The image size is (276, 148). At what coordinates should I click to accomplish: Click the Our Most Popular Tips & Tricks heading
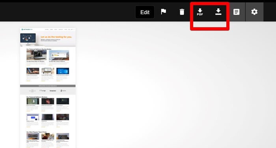(36, 132)
